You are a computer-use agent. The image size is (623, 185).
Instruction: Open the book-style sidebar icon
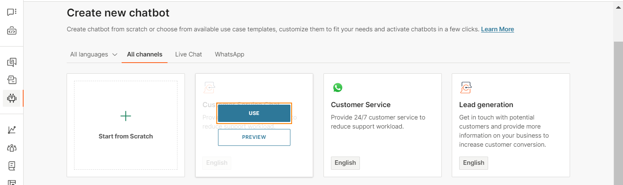pos(12,166)
